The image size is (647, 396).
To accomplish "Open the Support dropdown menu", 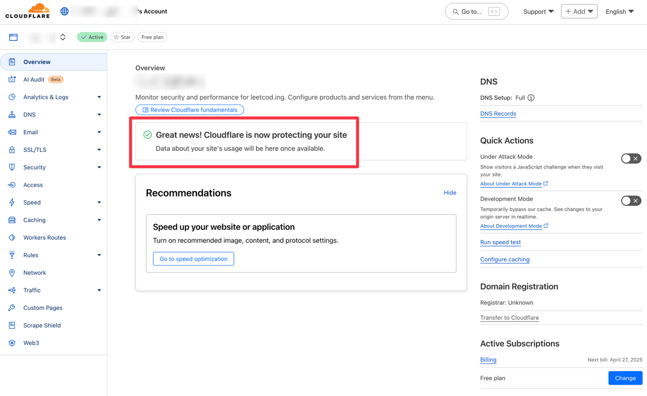I will click(x=538, y=11).
